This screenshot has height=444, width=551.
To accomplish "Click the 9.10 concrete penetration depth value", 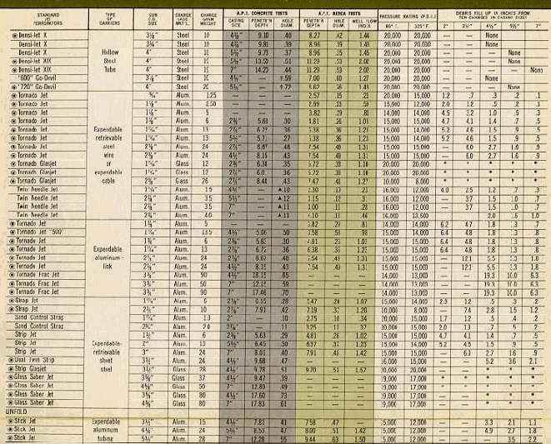I will click(263, 36).
